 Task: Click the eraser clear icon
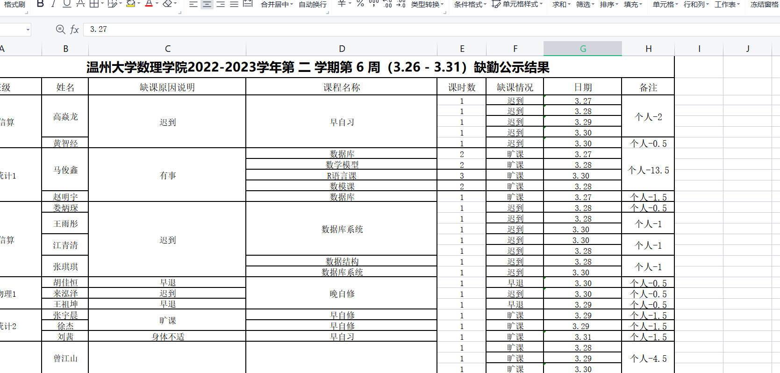167,4
